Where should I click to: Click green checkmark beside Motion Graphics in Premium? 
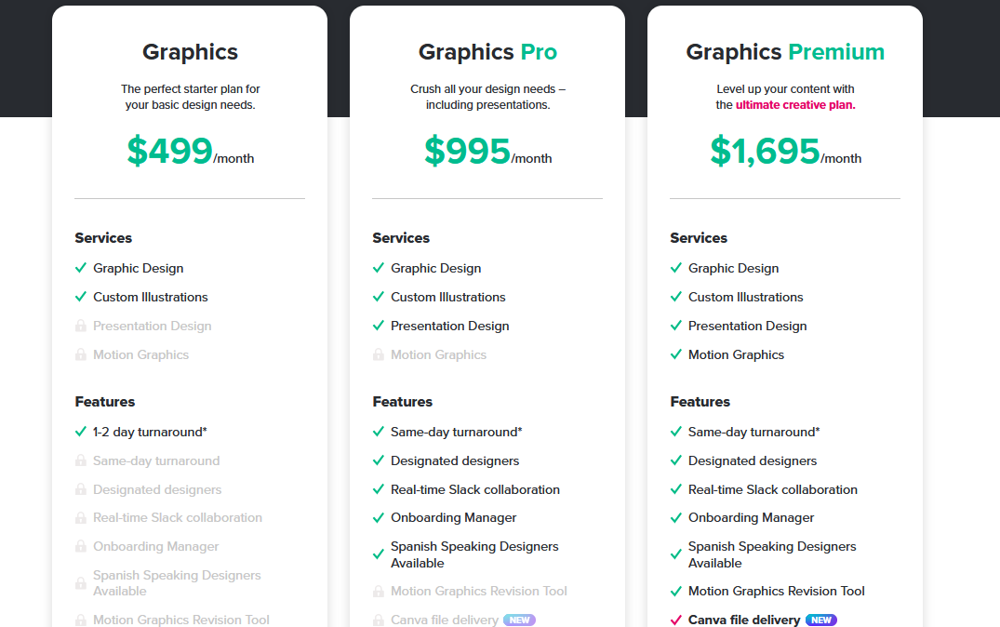[x=676, y=354]
